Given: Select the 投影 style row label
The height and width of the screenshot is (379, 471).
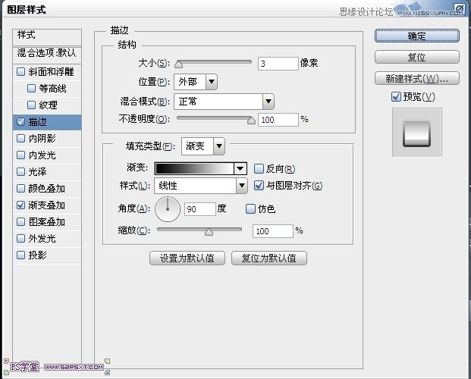Looking at the screenshot, I should tap(38, 255).
